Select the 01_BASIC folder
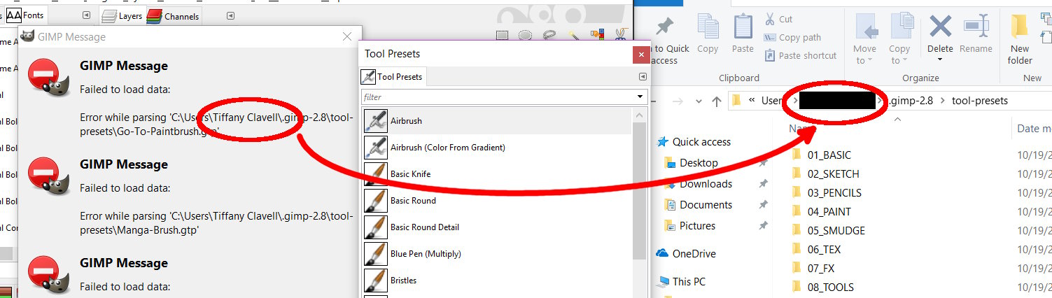Viewport: 1052px width, 298px height. click(821, 155)
